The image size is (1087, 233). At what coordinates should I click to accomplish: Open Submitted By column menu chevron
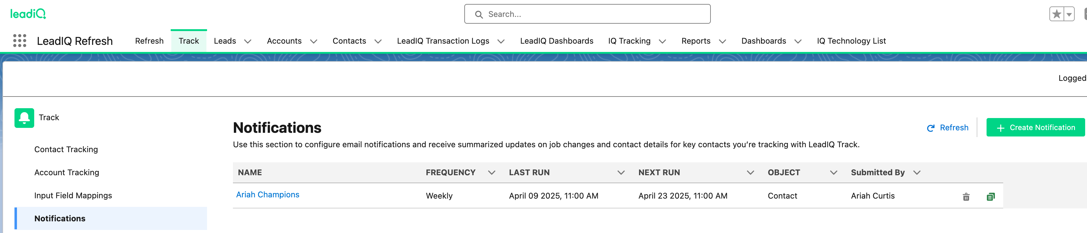click(x=917, y=173)
